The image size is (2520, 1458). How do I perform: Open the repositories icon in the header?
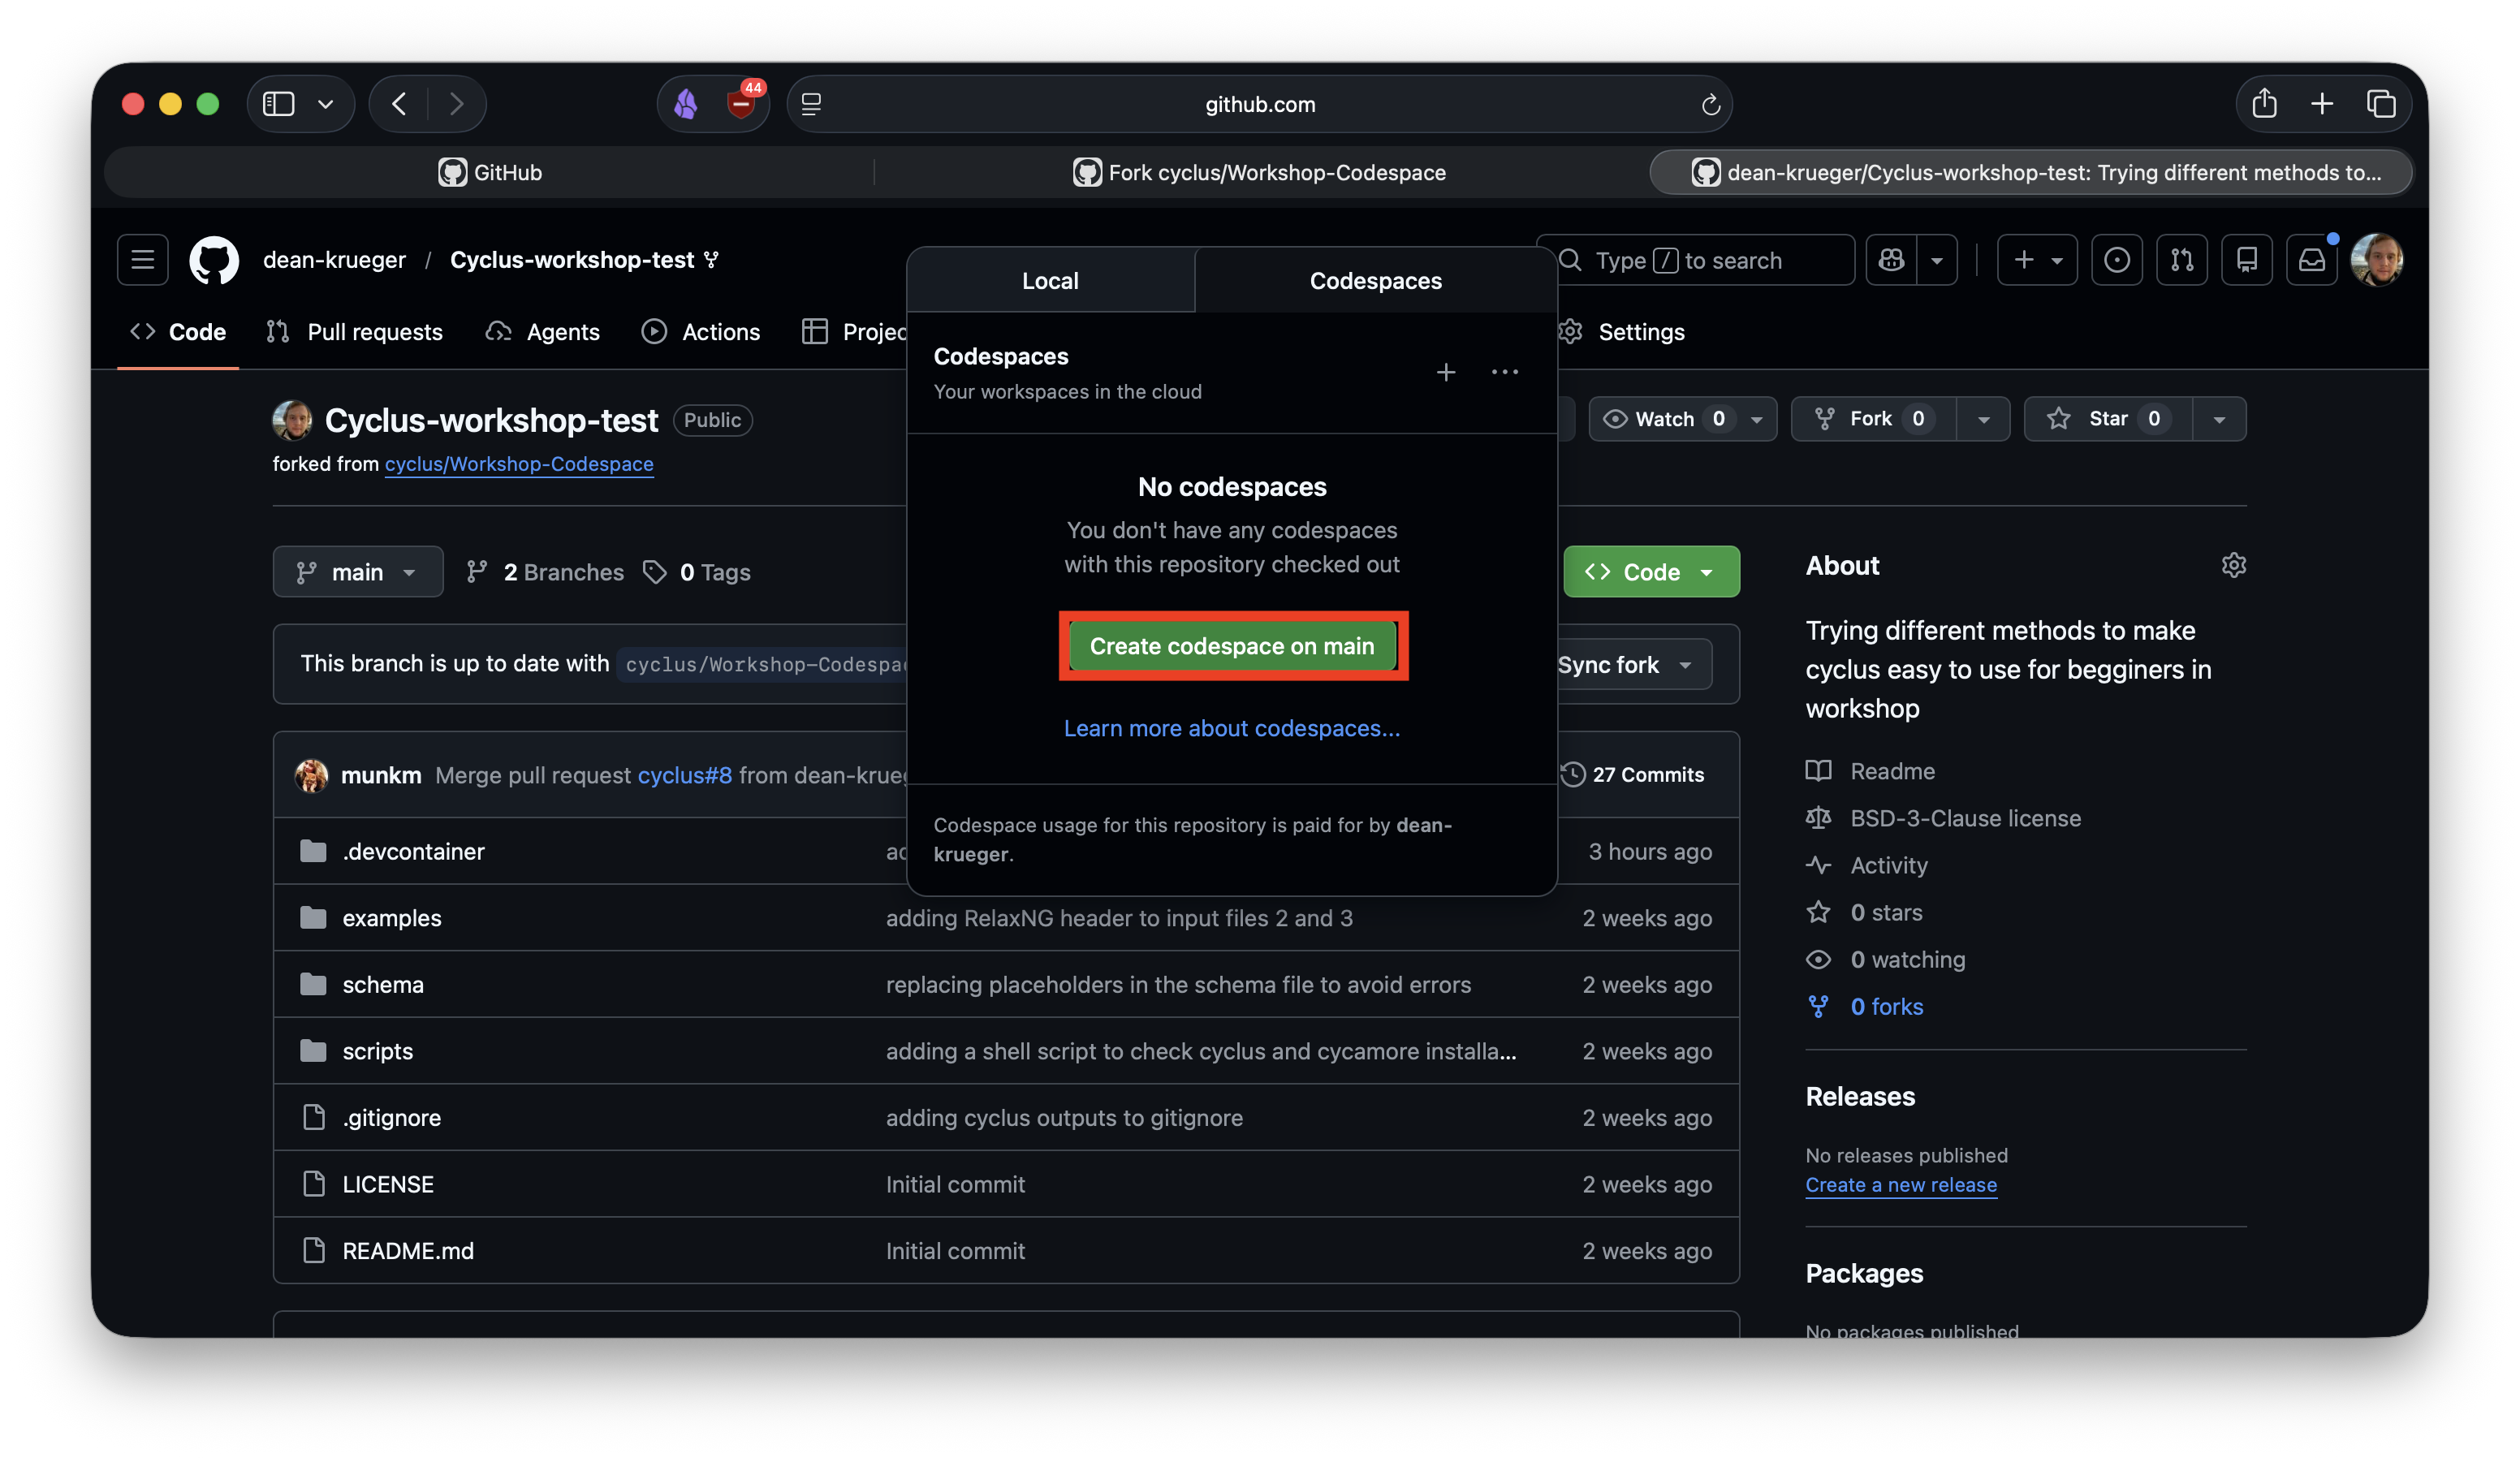2246,260
